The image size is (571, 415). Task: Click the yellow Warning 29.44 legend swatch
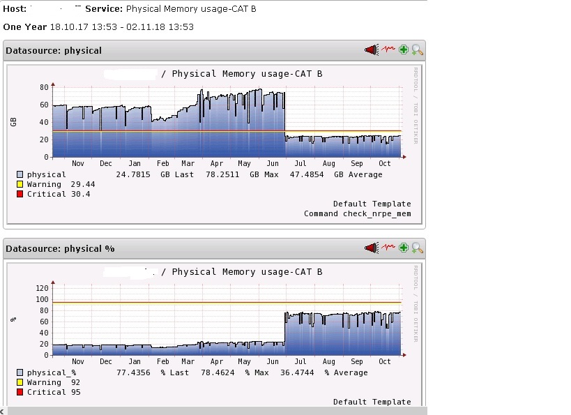click(x=20, y=184)
